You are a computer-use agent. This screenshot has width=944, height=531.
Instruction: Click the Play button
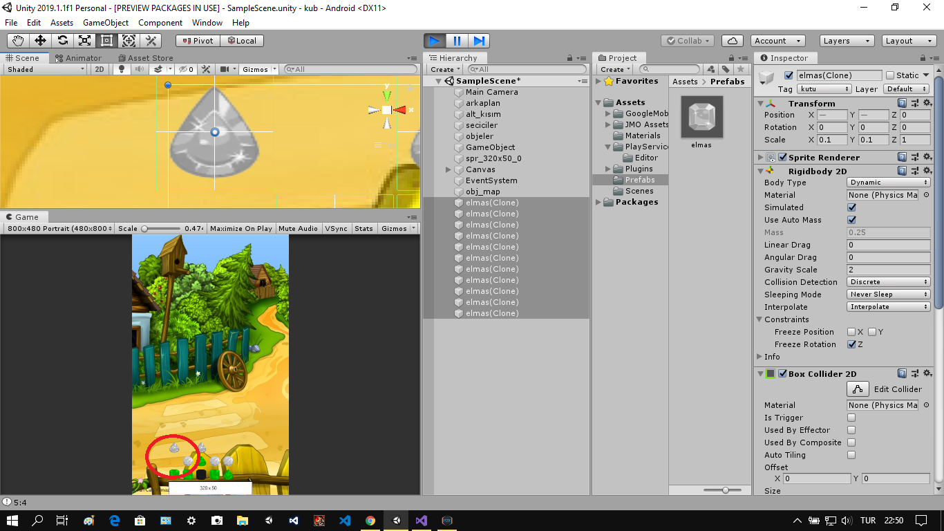coord(435,41)
